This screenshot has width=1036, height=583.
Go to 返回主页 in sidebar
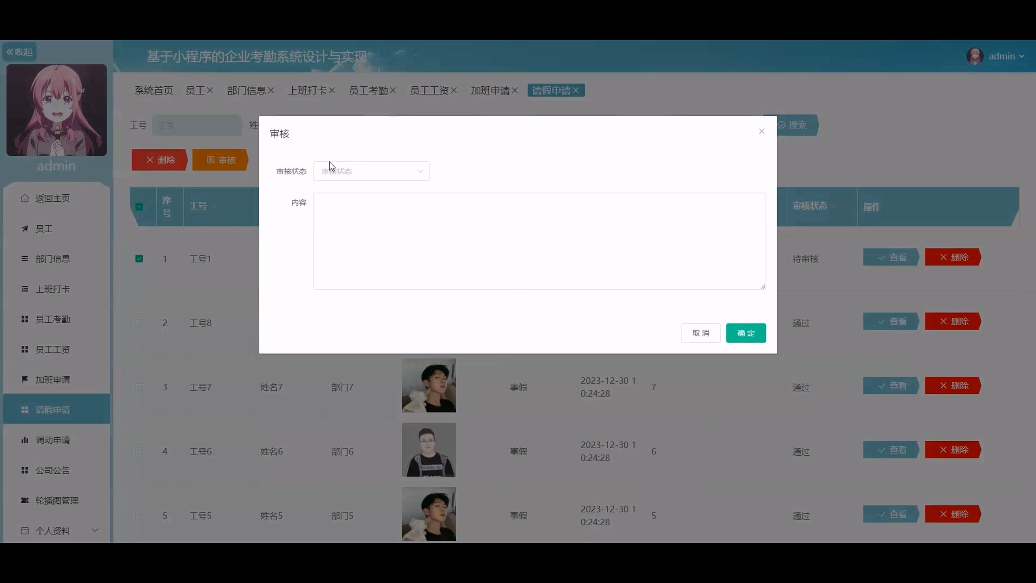57,198
